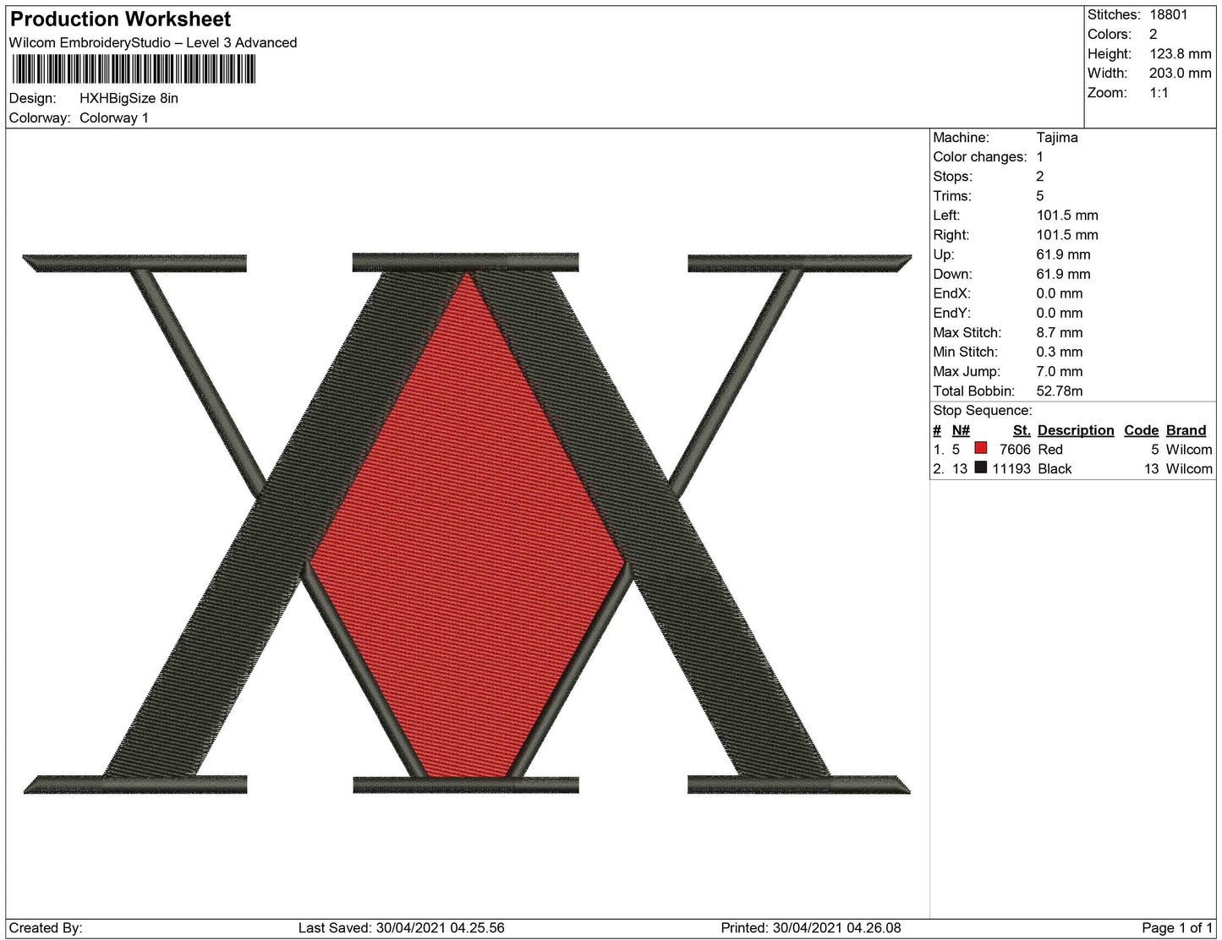Viewport: 1222px width, 940px height.
Task: Click the 'Colors:' label
Action: [x=1110, y=34]
